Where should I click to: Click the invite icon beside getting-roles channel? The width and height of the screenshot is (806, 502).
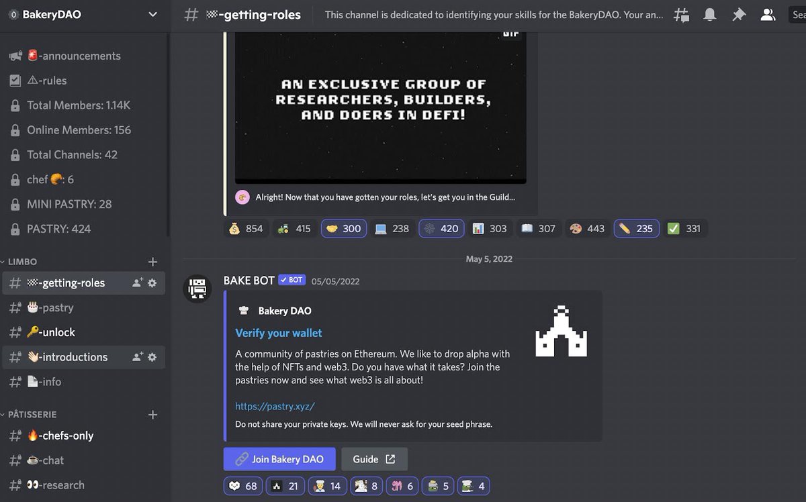coord(138,283)
